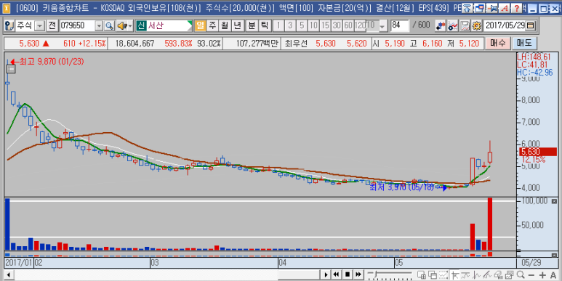Click the 03 month marker on timeline
The width and height of the screenshot is (562, 281).
[154, 263]
